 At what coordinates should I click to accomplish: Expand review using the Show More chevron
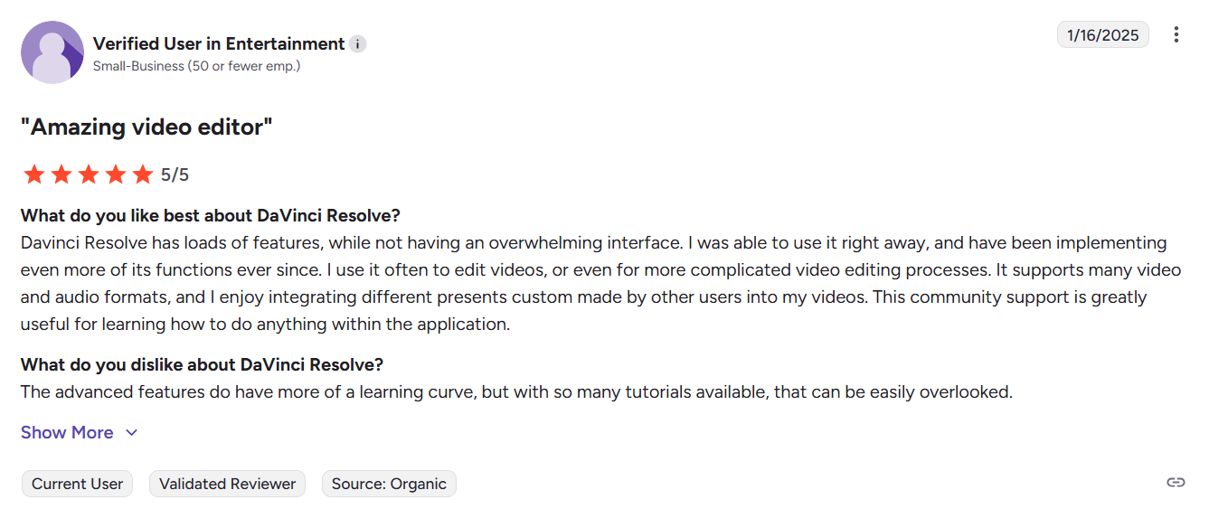coord(132,433)
